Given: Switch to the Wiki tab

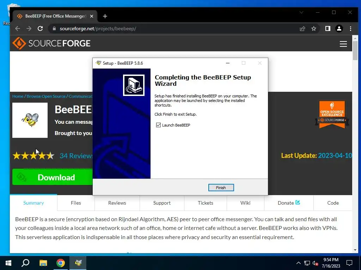Looking at the screenshot, I should 245,203.
